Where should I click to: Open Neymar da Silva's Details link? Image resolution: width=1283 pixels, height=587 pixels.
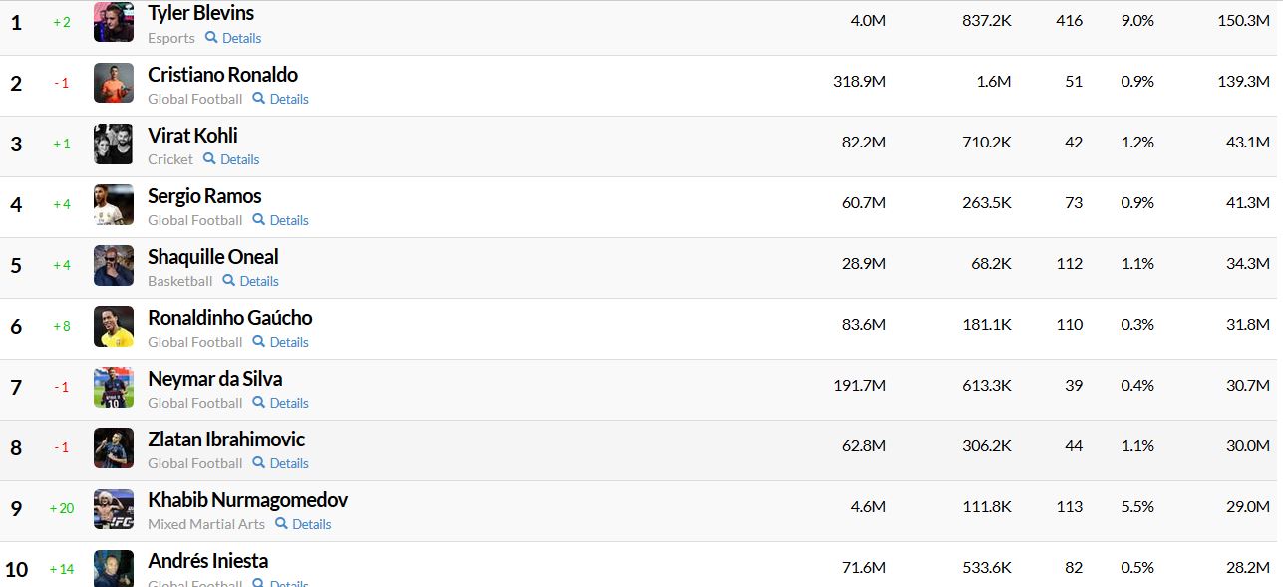pos(287,403)
